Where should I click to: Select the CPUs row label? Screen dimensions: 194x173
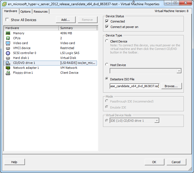pyautogui.click(x=17, y=38)
